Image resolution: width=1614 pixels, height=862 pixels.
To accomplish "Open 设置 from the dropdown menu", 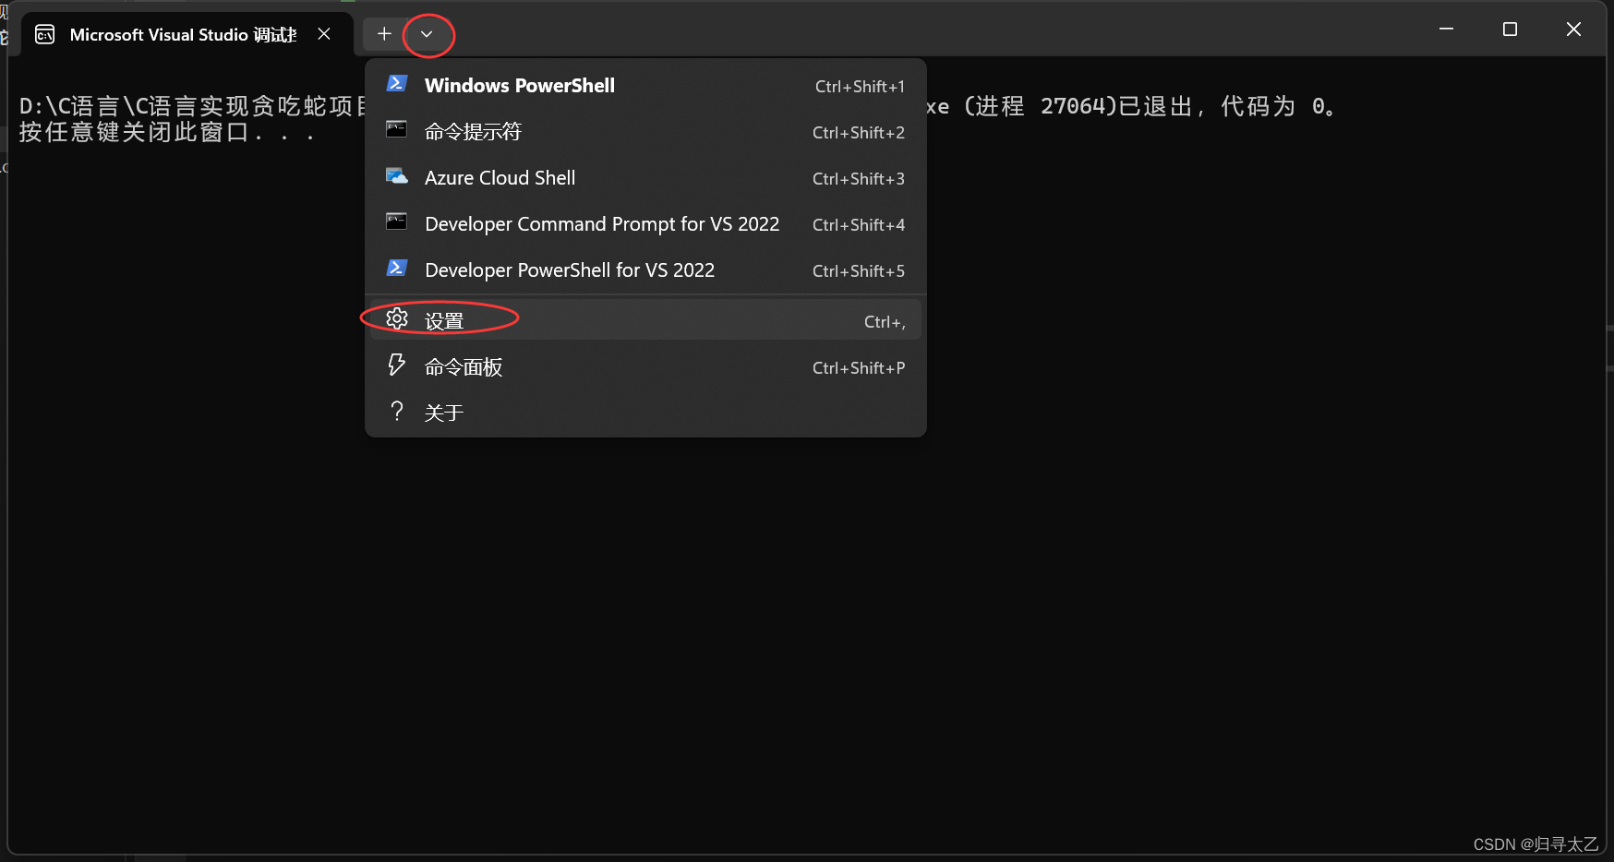I will pos(645,319).
